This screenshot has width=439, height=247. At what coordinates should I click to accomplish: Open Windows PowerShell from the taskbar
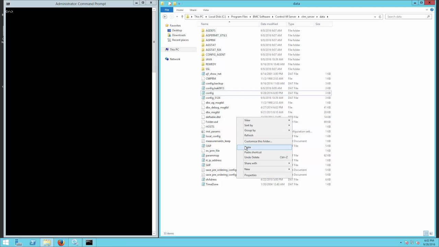click(33, 243)
